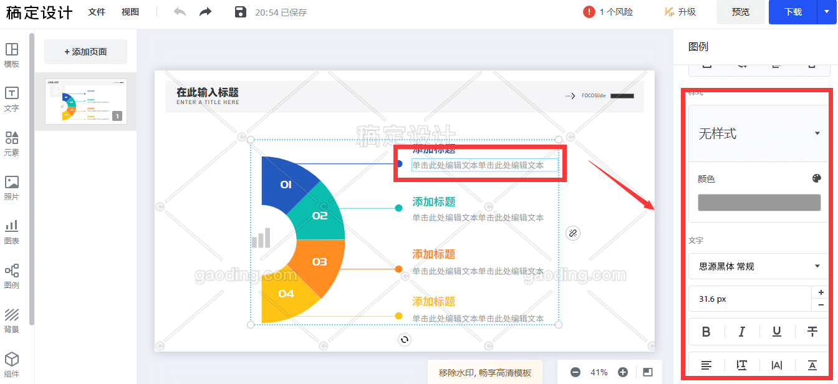This screenshot has height=384, width=838.
Task: Open the 元素 elements panel
Action: pyautogui.click(x=11, y=143)
